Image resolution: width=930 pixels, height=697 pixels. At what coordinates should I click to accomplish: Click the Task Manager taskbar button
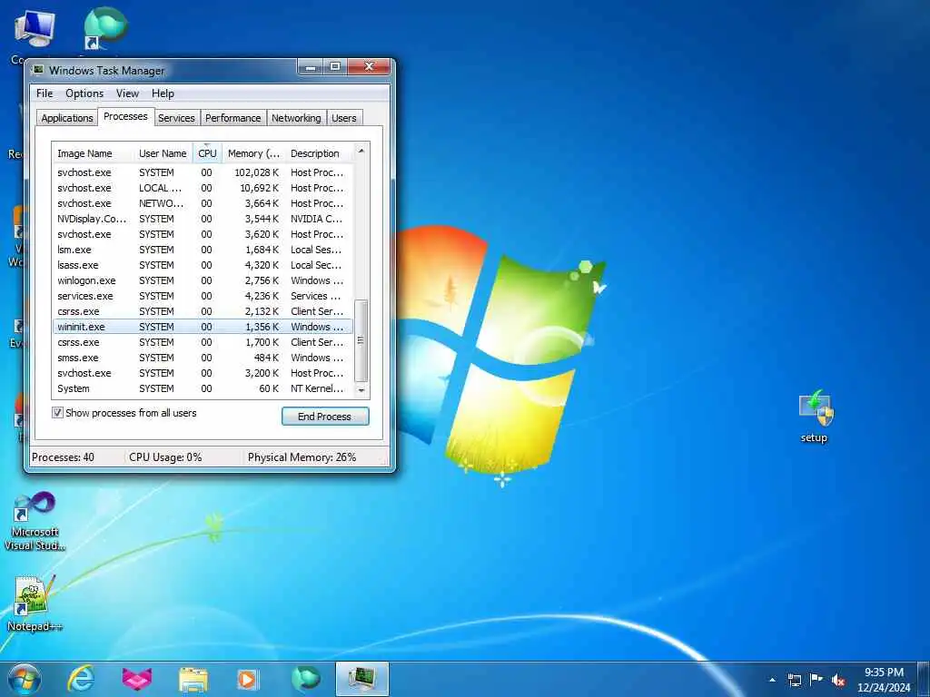[361, 679]
